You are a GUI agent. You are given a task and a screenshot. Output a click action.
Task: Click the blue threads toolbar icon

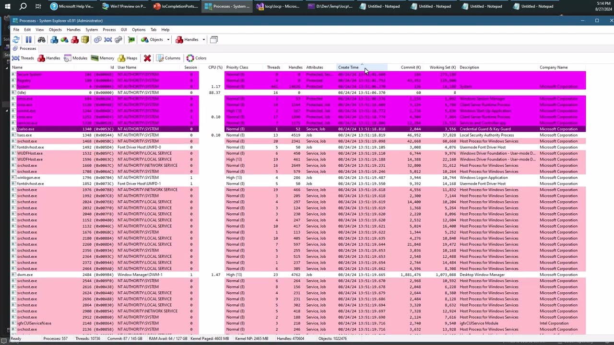pos(108,40)
